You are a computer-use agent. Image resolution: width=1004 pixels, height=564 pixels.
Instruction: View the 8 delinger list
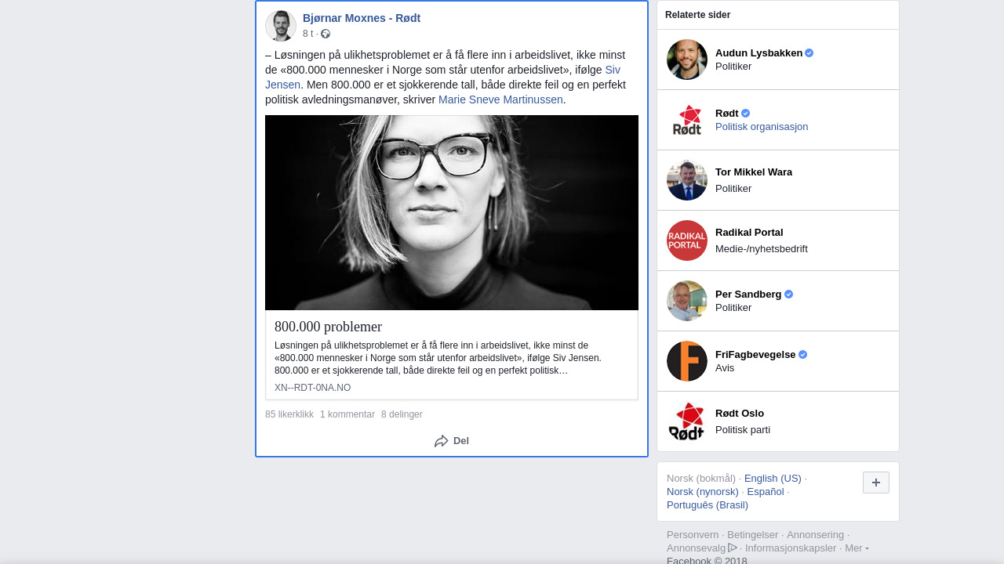[x=402, y=414]
